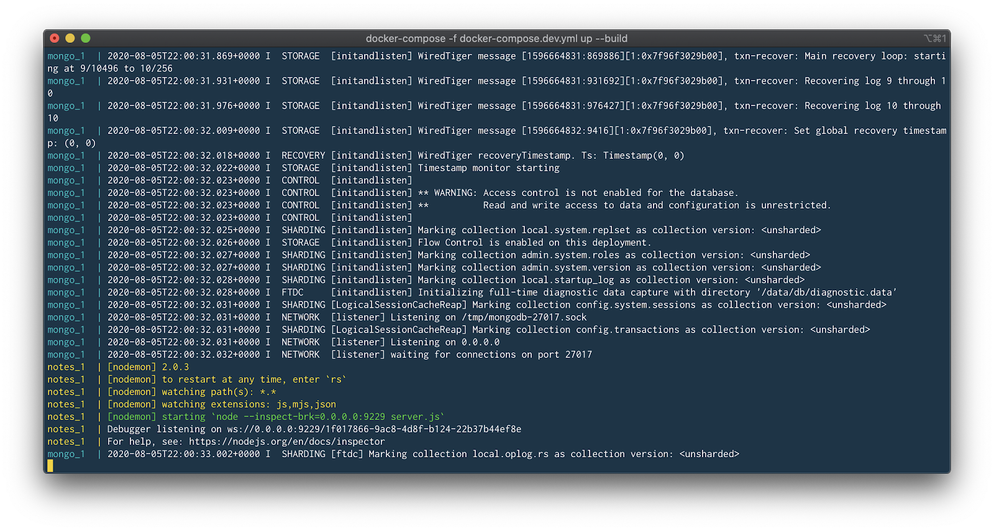
Task: Open the nodejs.org inspector docs link
Action: coord(286,442)
